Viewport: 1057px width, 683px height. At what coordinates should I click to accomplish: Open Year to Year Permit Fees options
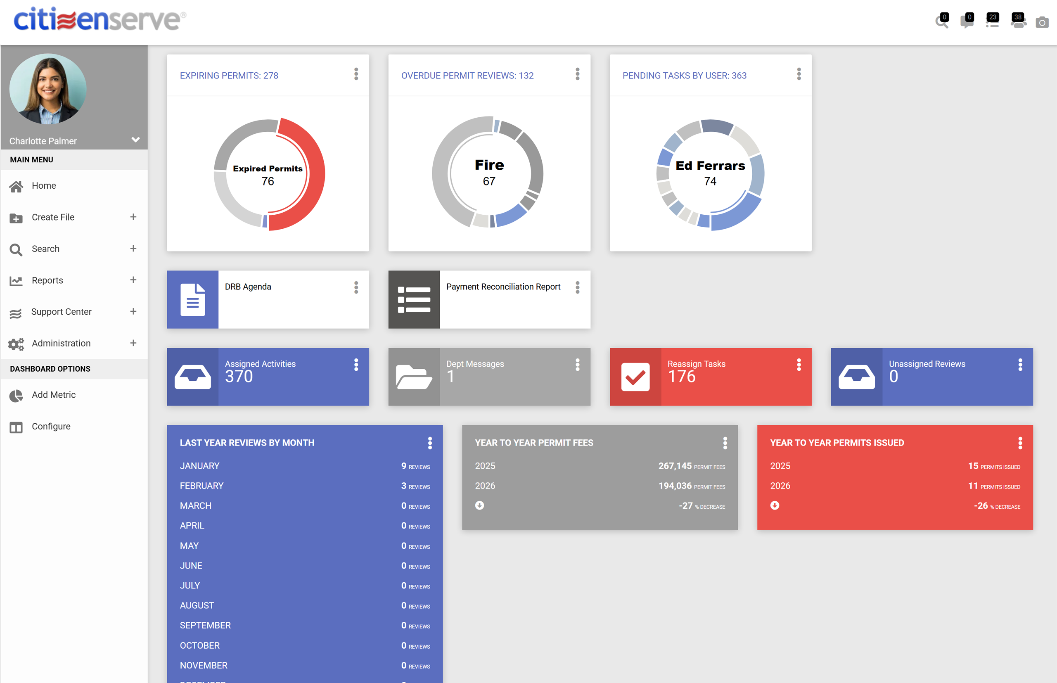click(725, 443)
